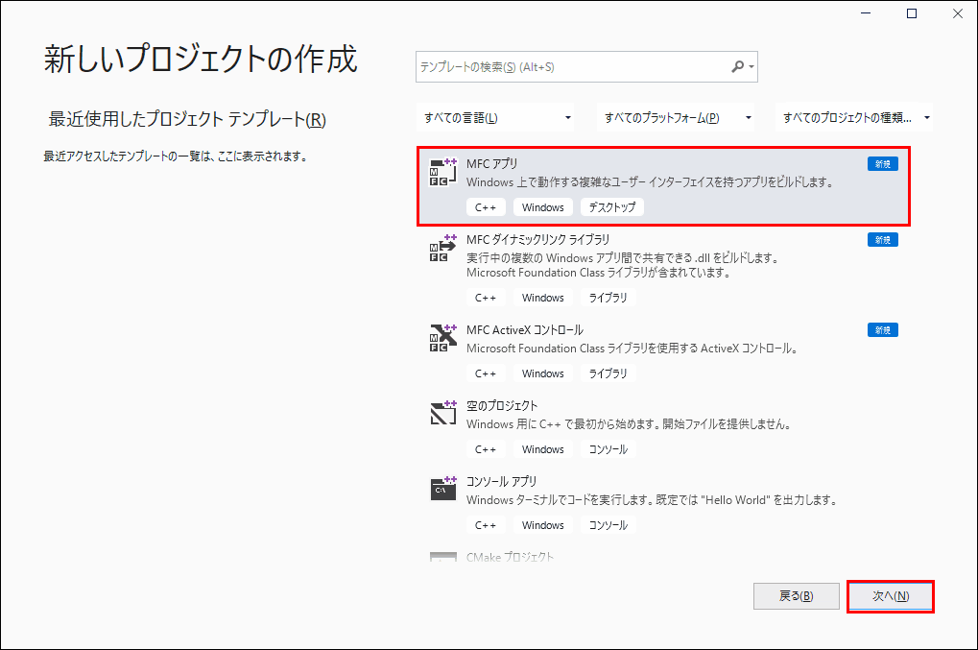Select the MFC ActiveX コントロール title
Image resolution: width=978 pixels, height=650 pixels.
(x=525, y=330)
